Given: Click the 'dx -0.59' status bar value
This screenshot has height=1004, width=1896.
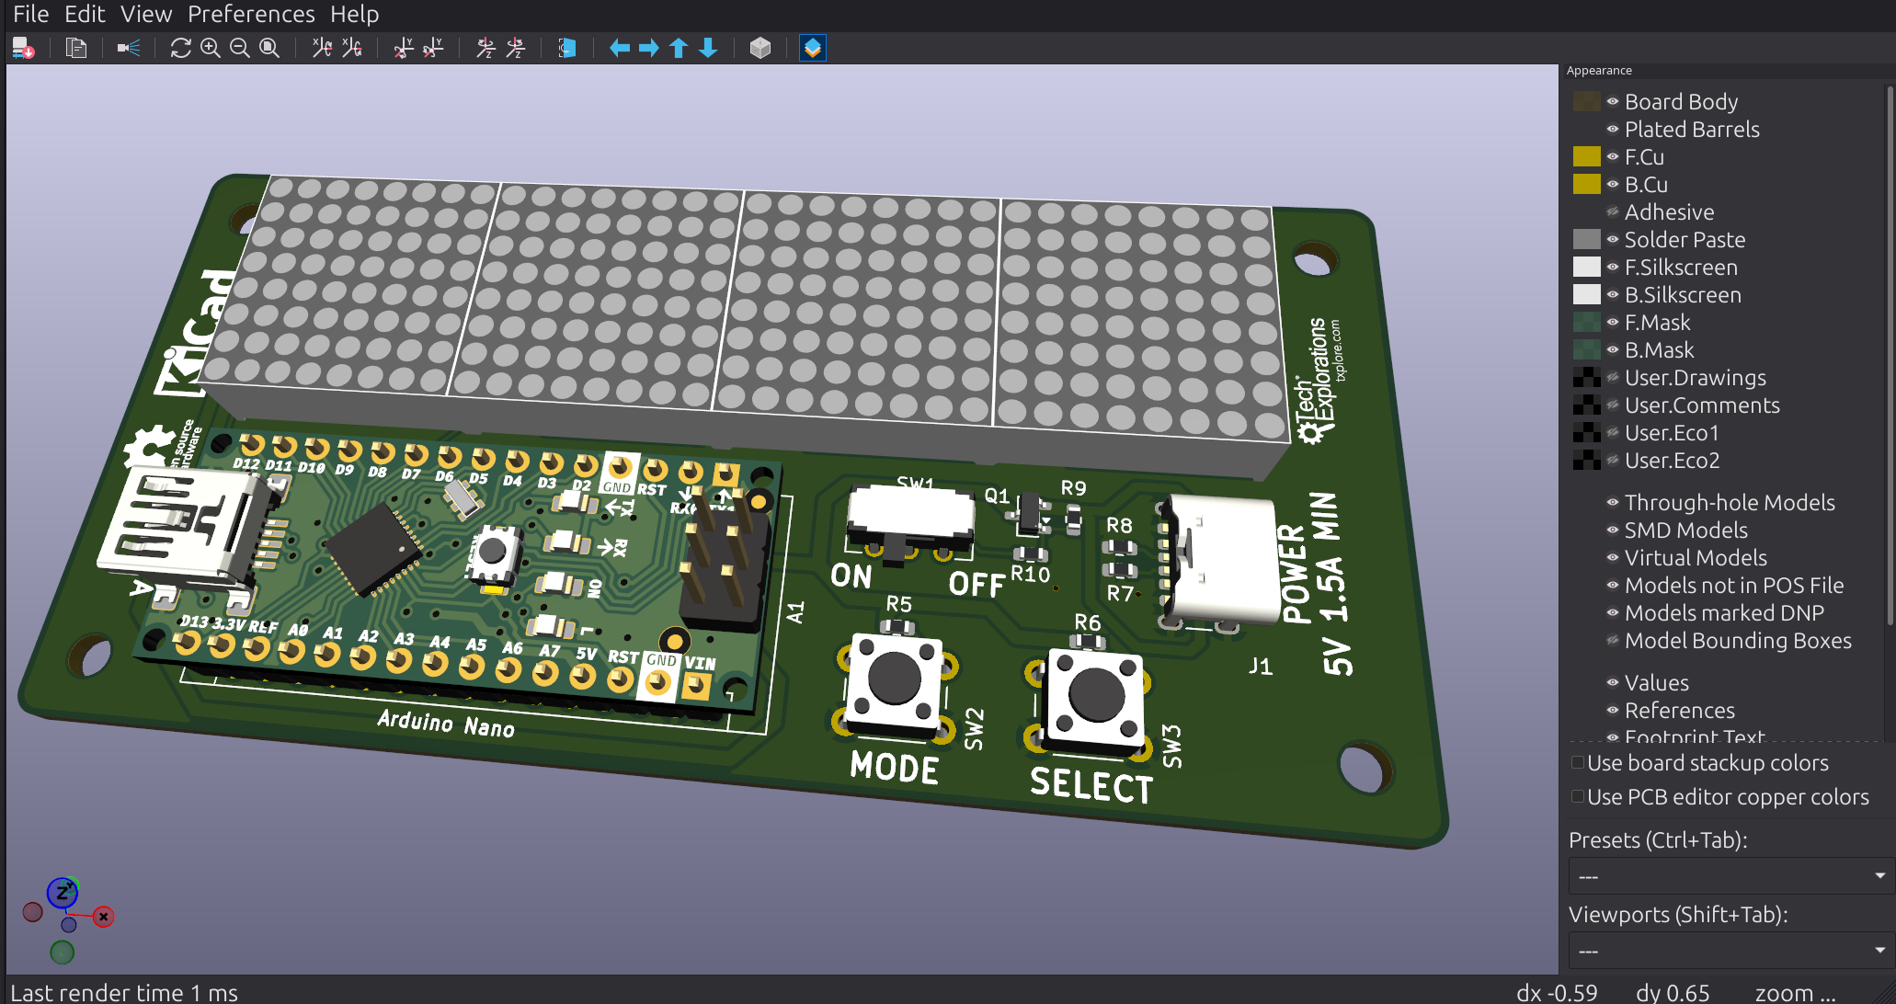Looking at the screenshot, I should [x=1557, y=992].
